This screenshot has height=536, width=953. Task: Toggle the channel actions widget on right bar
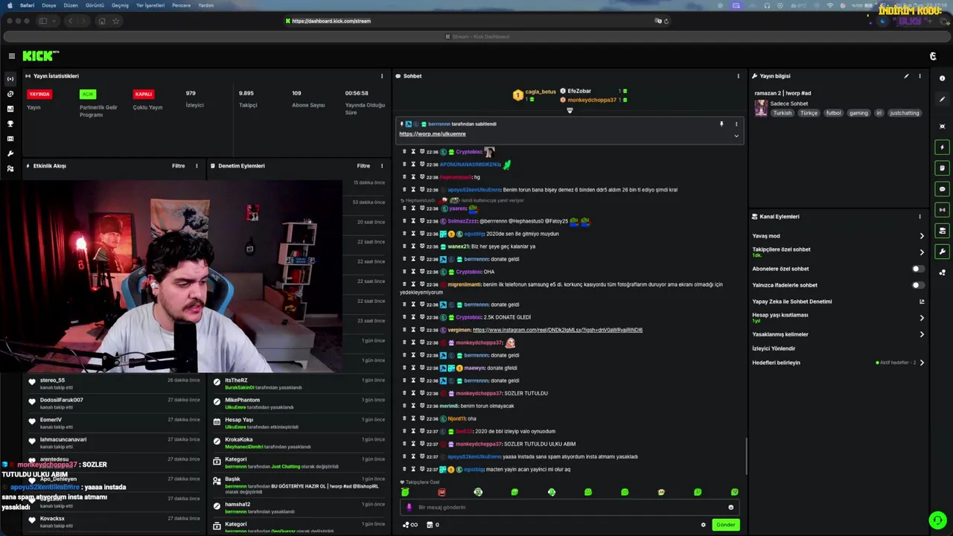[943, 231]
